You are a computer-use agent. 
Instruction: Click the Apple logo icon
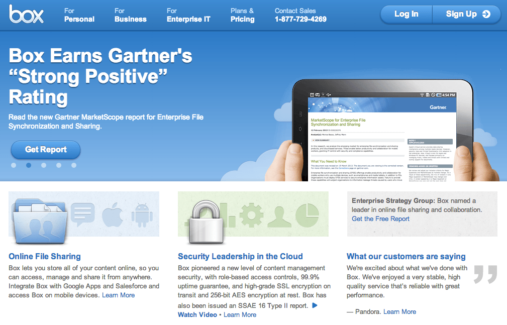pyautogui.click(x=112, y=214)
